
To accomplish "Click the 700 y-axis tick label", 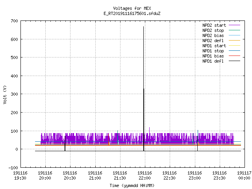I will 14,21.
